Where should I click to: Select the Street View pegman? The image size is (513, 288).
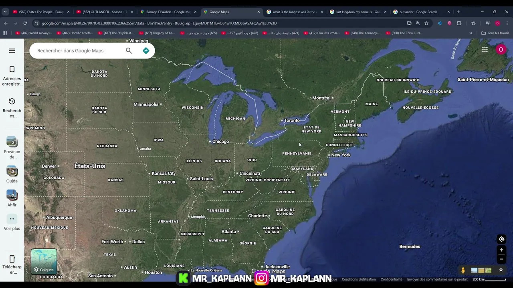coord(463,270)
